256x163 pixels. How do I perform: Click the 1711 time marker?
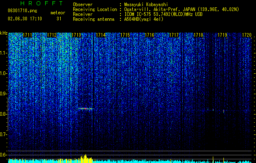27,35
